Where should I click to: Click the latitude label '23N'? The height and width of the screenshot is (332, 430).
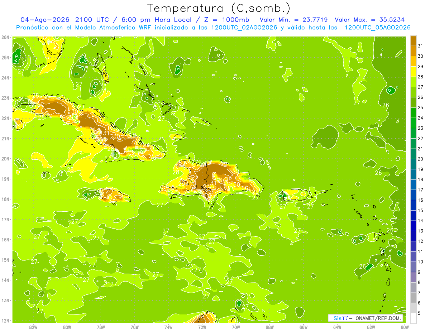[5, 98]
